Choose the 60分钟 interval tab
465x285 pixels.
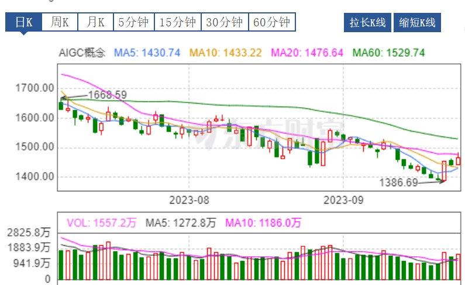[x=272, y=23]
